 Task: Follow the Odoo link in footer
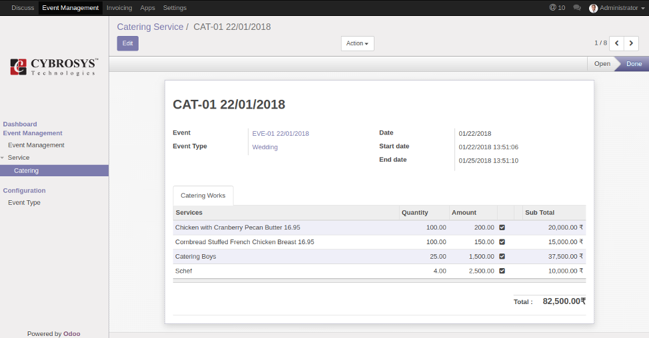[71, 334]
